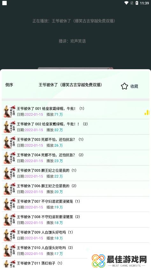Screen dimensions: 151x269
Task: Tap the cover thumbnail of episode 006
Action: pos(10,189)
